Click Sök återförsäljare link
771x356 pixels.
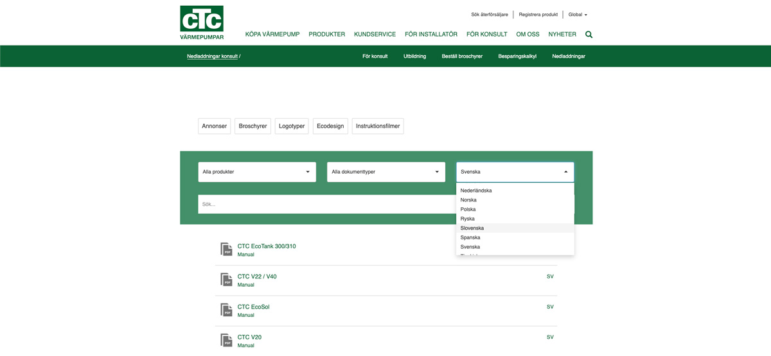tap(490, 15)
